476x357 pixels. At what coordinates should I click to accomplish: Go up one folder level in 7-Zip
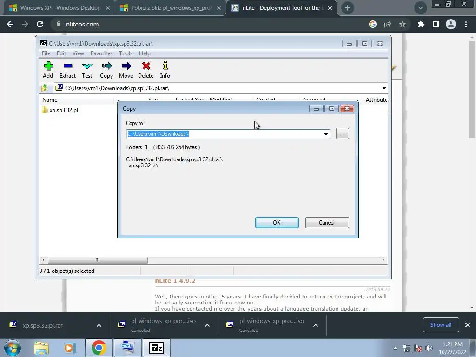(x=45, y=88)
